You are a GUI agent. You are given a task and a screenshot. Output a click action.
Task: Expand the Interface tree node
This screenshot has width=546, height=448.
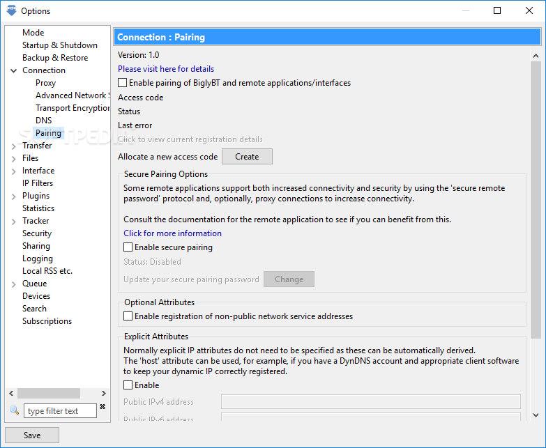(13, 171)
